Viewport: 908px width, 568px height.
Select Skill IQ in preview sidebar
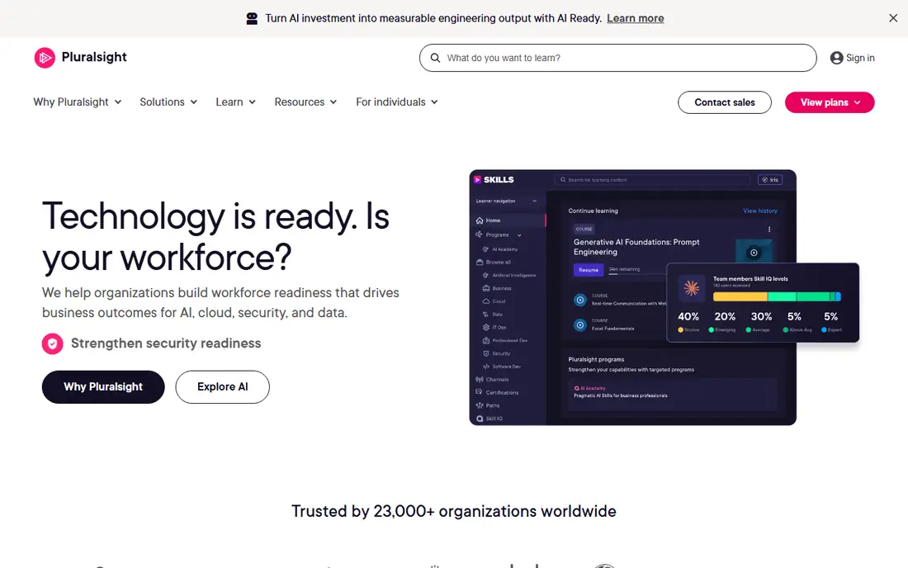click(489, 419)
